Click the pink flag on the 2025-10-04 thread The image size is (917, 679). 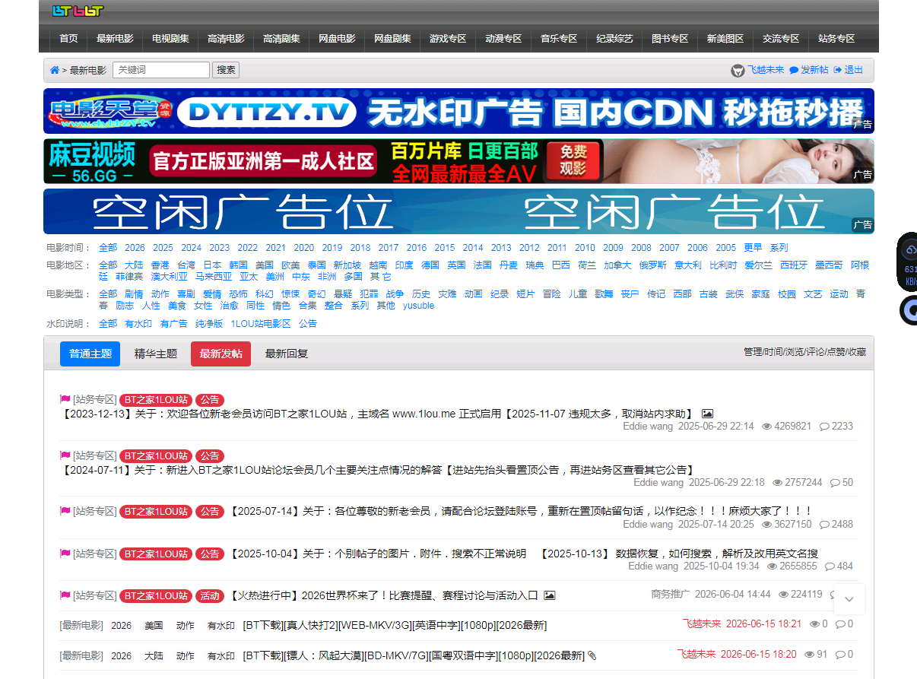pos(65,554)
